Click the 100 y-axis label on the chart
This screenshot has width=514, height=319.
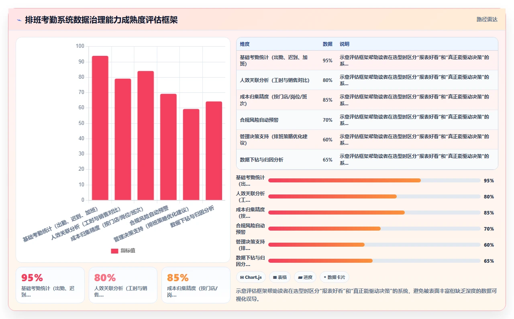tap(80, 46)
